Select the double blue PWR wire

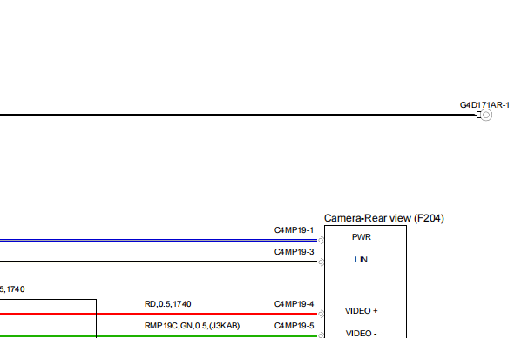(159, 241)
